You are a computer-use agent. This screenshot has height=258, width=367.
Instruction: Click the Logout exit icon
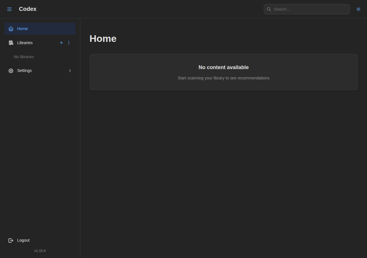pos(11,240)
